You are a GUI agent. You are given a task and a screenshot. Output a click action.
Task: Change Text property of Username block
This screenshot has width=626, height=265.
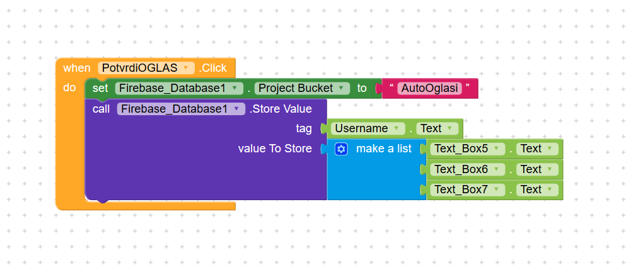(450, 128)
